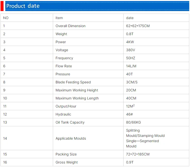This screenshot has width=190, height=167.
Task: Click the 40CM working length value
Action: click(131, 98)
